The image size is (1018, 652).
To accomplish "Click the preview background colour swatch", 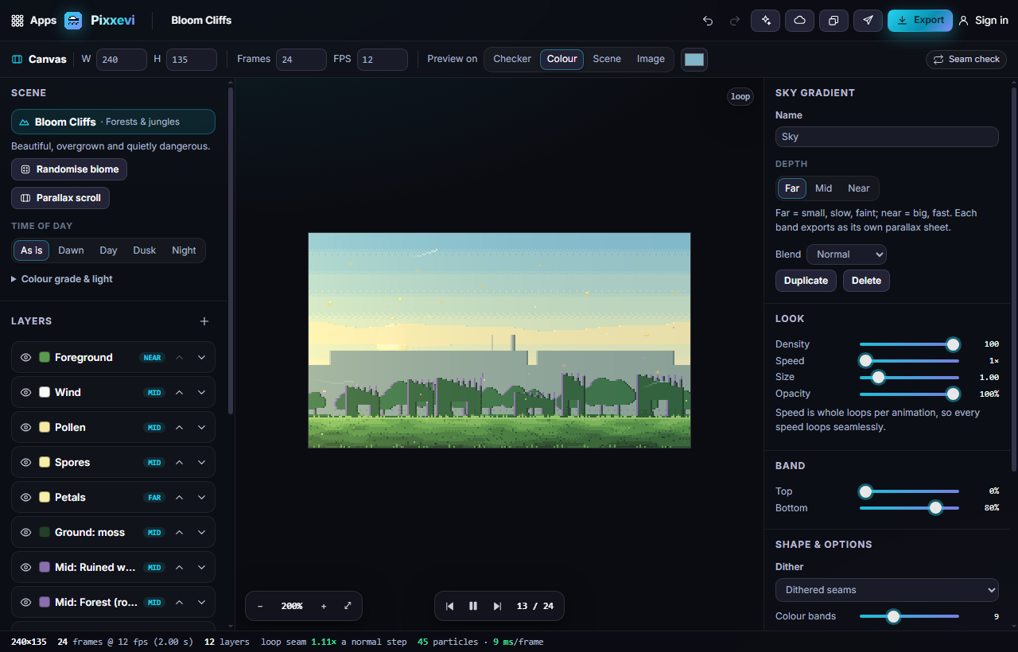I will [x=694, y=60].
